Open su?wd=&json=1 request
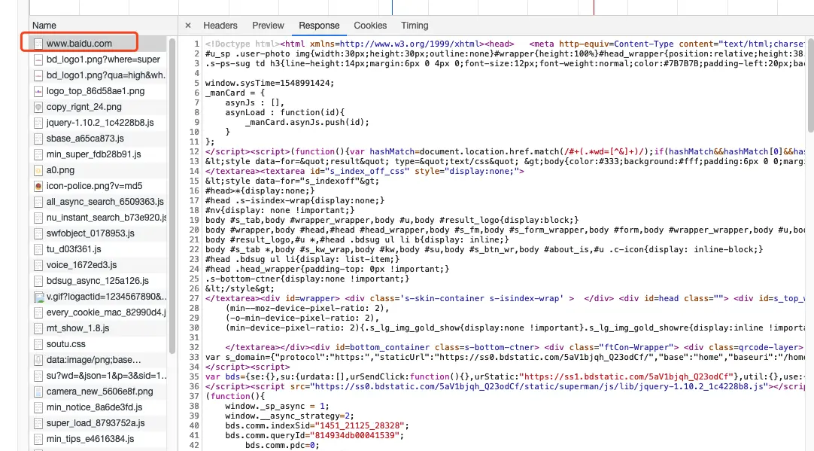Screen dimensions: 814x451 (98, 376)
